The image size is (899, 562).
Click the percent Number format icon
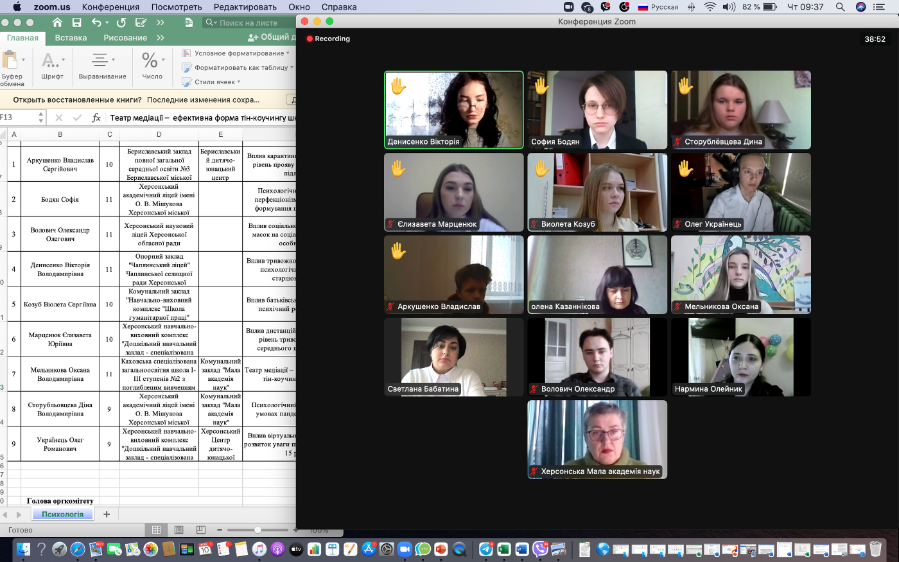[150, 60]
